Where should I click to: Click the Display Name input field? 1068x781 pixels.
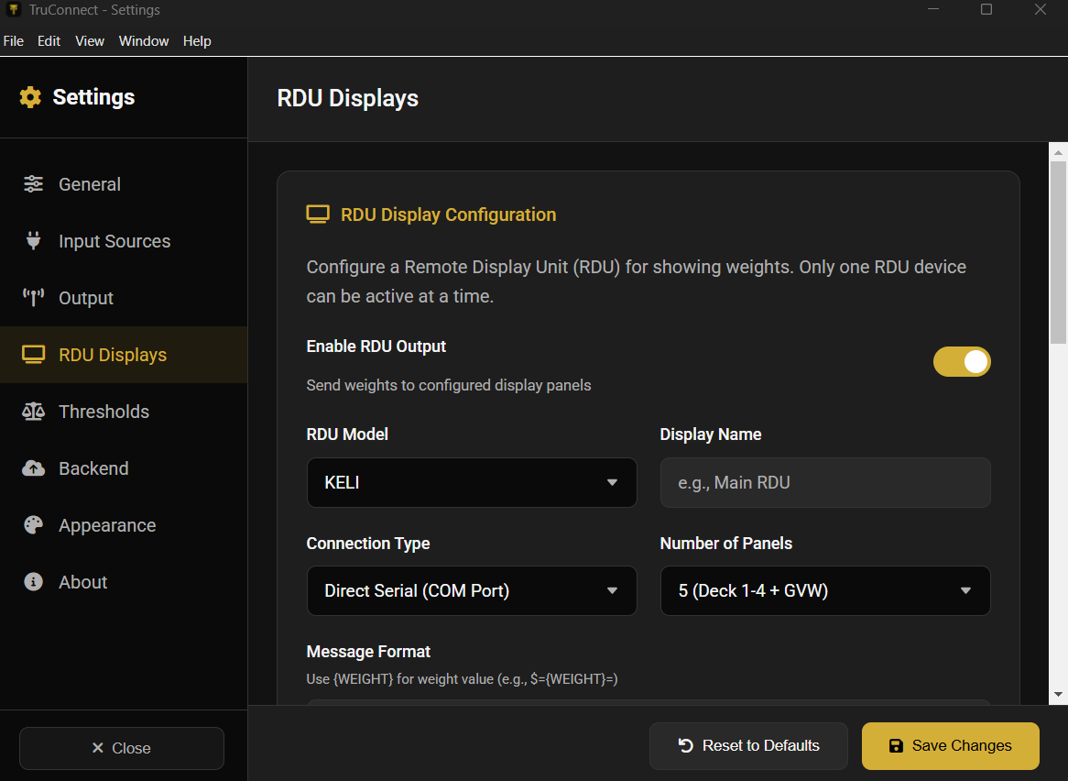coord(825,482)
